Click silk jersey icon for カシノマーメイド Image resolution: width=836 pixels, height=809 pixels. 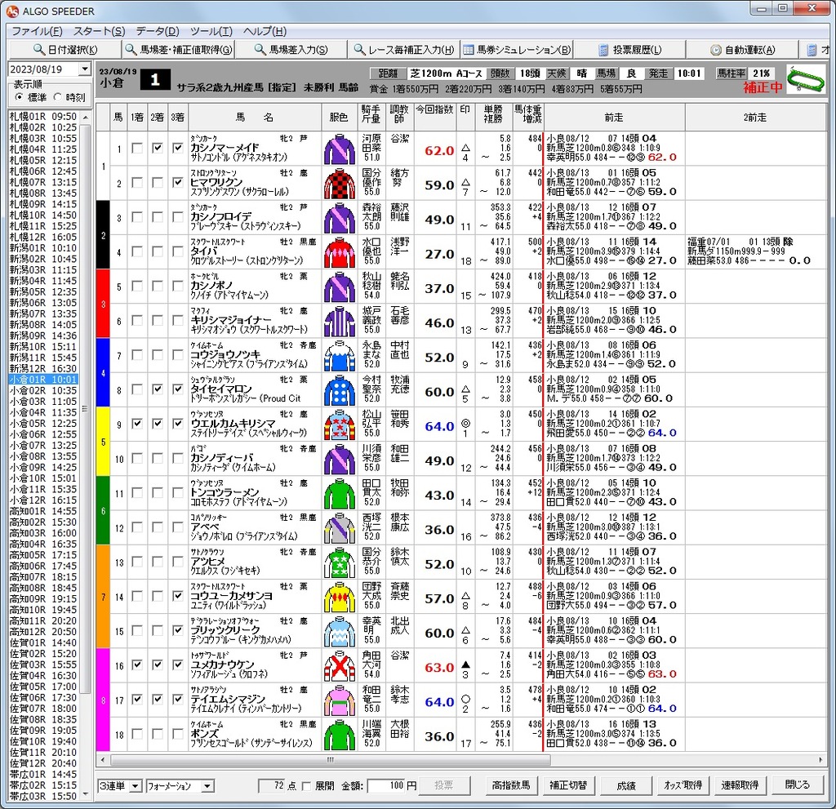click(339, 149)
